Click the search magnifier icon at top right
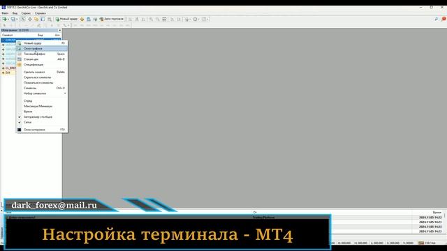 click(x=436, y=19)
